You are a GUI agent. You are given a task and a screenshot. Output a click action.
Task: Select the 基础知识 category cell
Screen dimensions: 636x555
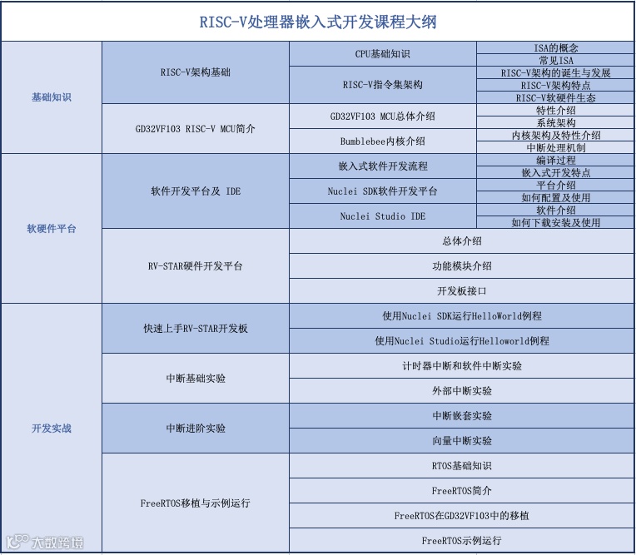pos(52,97)
